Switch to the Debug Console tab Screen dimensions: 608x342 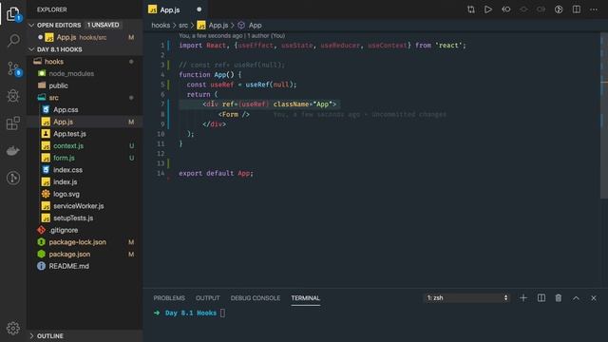pyautogui.click(x=256, y=297)
